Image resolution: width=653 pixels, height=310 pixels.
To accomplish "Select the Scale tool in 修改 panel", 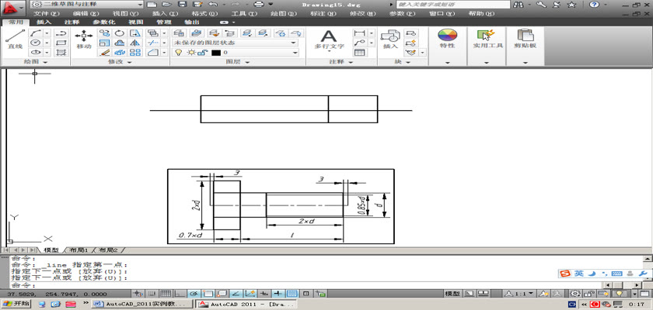I will [104, 43].
